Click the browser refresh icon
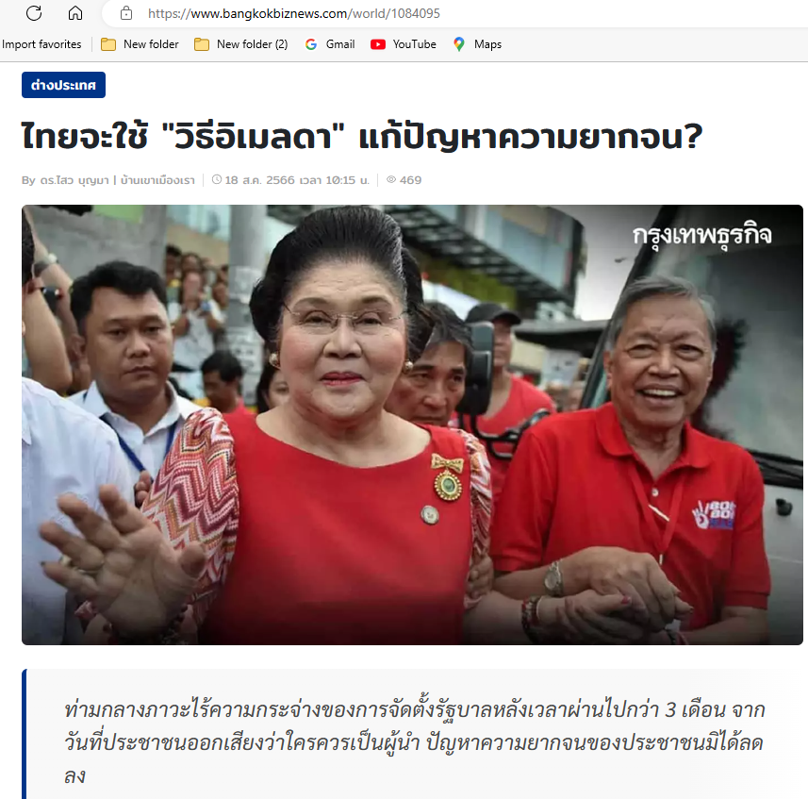 (34, 13)
